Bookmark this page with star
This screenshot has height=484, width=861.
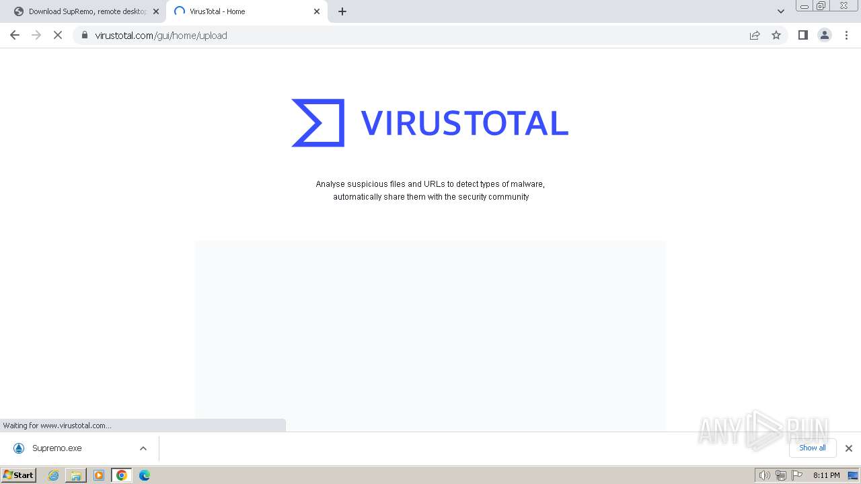click(x=776, y=35)
